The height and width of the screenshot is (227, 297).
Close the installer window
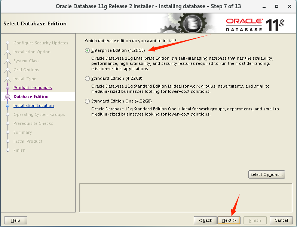[x=290, y=6]
